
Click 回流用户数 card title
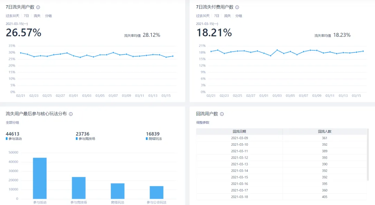pos(207,114)
